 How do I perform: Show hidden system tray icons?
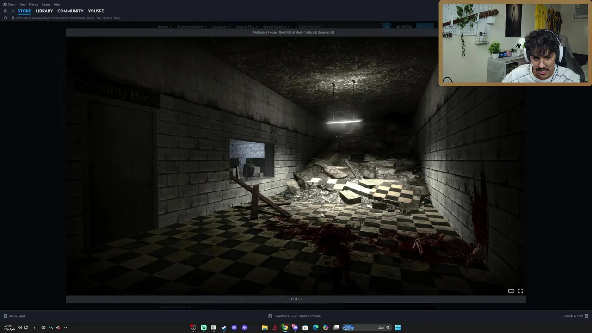[66, 327]
